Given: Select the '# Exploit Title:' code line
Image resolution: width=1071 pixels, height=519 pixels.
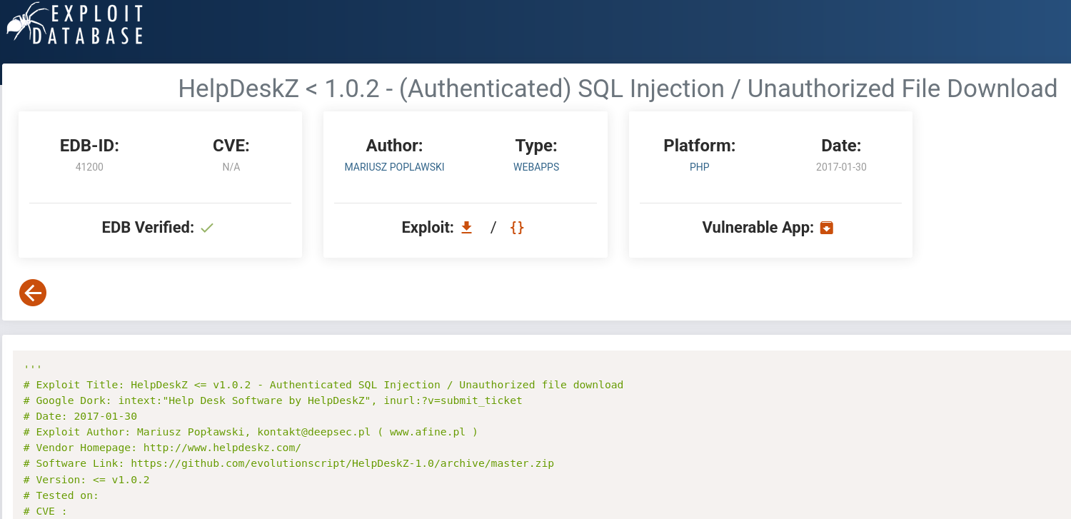Looking at the screenshot, I should (x=323, y=385).
